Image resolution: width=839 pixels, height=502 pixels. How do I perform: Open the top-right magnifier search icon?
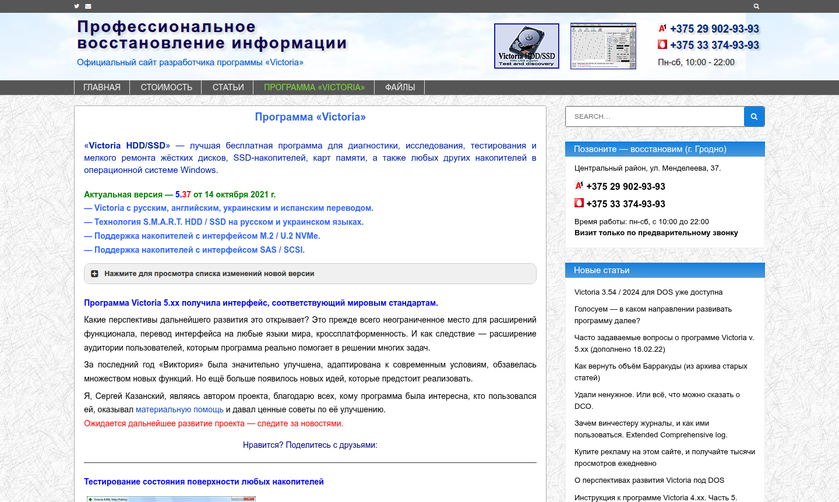click(756, 6)
